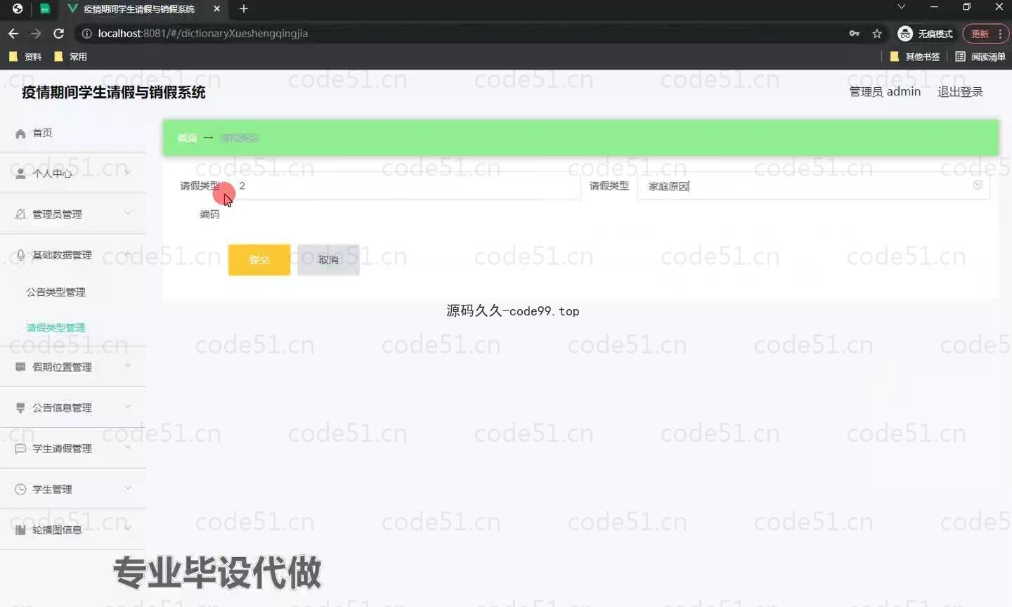Image resolution: width=1012 pixels, height=607 pixels.
Task: Collapse the 基础数据管理 menu chevron
Action: click(128, 254)
